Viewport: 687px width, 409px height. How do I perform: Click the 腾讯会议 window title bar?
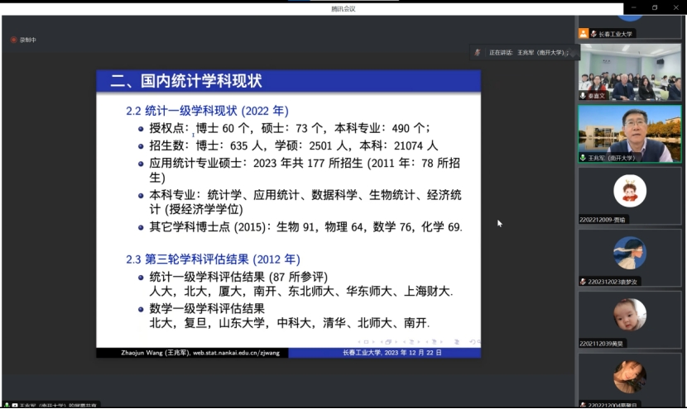tap(343, 8)
